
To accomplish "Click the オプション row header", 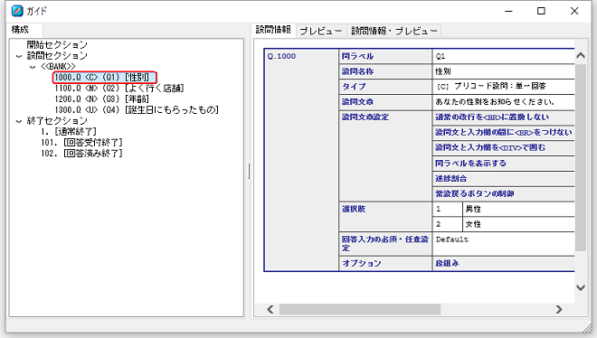I will click(x=385, y=263).
